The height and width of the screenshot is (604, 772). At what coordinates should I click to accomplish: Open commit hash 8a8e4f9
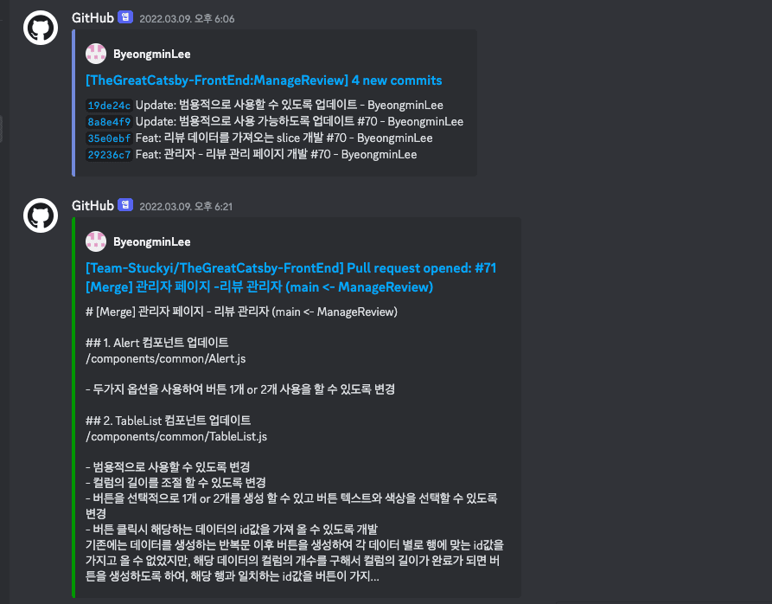pos(109,122)
